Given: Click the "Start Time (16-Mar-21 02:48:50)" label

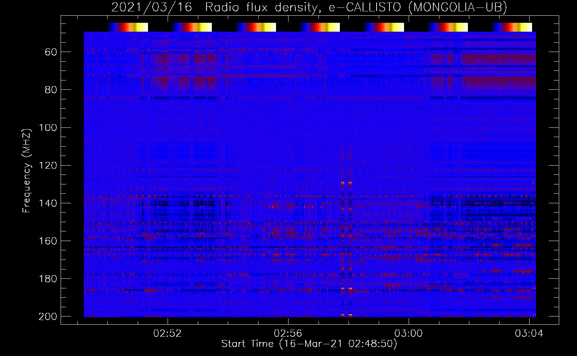Looking at the screenshot, I should [309, 344].
